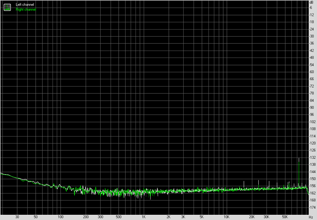Click the -144 dB axis label
Image resolution: width=317 pixels, height=220 pixels.
point(312,172)
